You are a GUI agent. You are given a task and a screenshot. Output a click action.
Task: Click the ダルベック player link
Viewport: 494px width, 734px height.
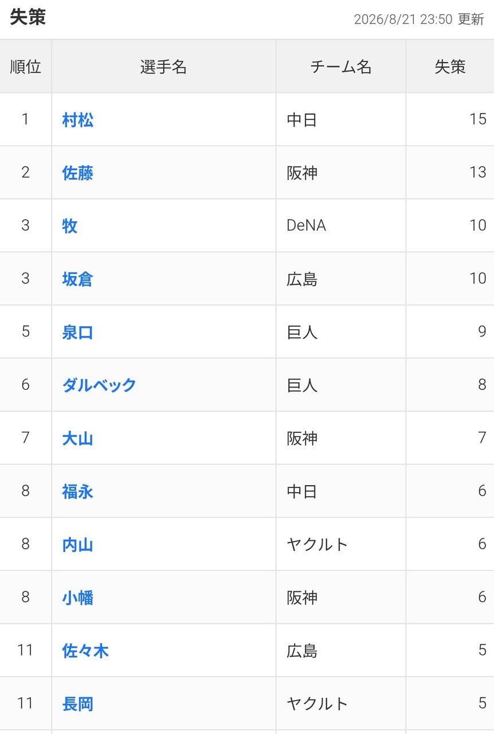click(99, 385)
